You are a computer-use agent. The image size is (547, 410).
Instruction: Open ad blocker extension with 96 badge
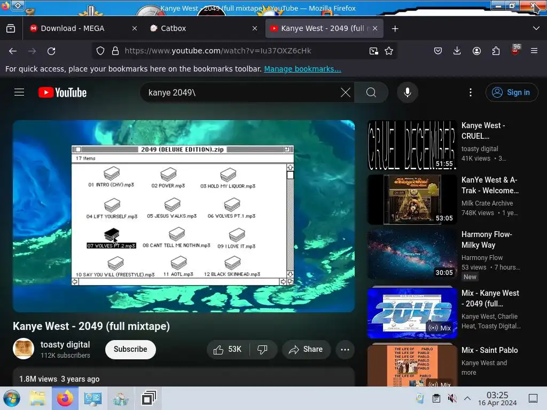[515, 50]
